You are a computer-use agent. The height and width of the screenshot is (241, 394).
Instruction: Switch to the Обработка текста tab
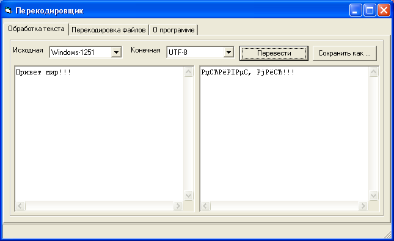tap(36, 29)
